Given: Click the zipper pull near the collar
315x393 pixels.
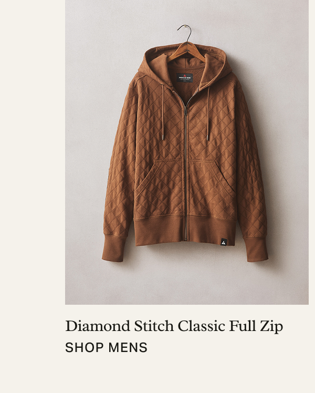Looking at the screenshot, I should tap(185, 110).
